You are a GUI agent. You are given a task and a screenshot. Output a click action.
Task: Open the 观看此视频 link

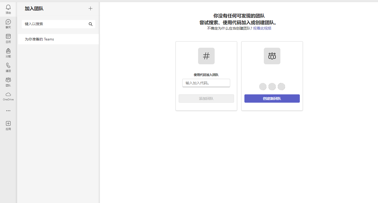262,28
